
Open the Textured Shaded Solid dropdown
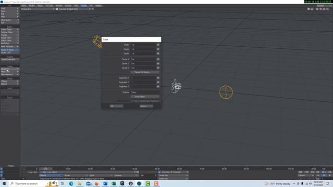(74, 9)
